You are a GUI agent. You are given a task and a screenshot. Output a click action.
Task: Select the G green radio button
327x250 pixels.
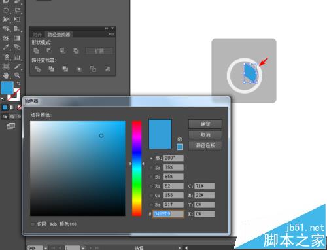pyautogui.click(x=151, y=196)
